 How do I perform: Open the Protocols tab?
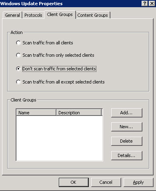33,15
